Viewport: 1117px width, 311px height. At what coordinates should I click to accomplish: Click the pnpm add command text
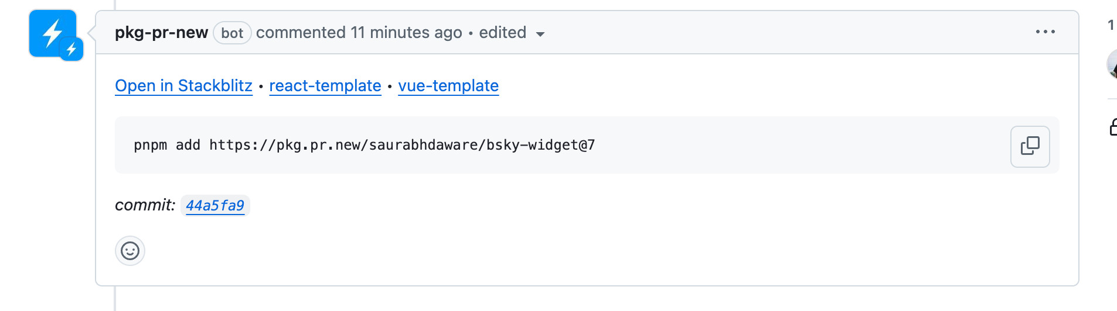tap(364, 145)
